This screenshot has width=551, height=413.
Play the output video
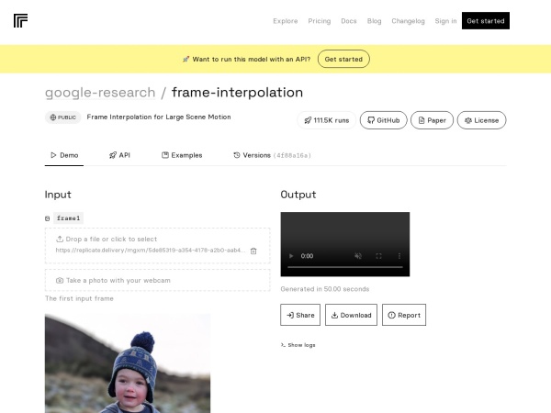292,256
